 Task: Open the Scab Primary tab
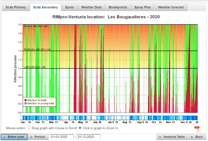(16, 7)
